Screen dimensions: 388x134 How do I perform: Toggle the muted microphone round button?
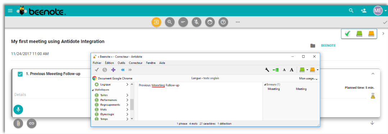coord(197,22)
